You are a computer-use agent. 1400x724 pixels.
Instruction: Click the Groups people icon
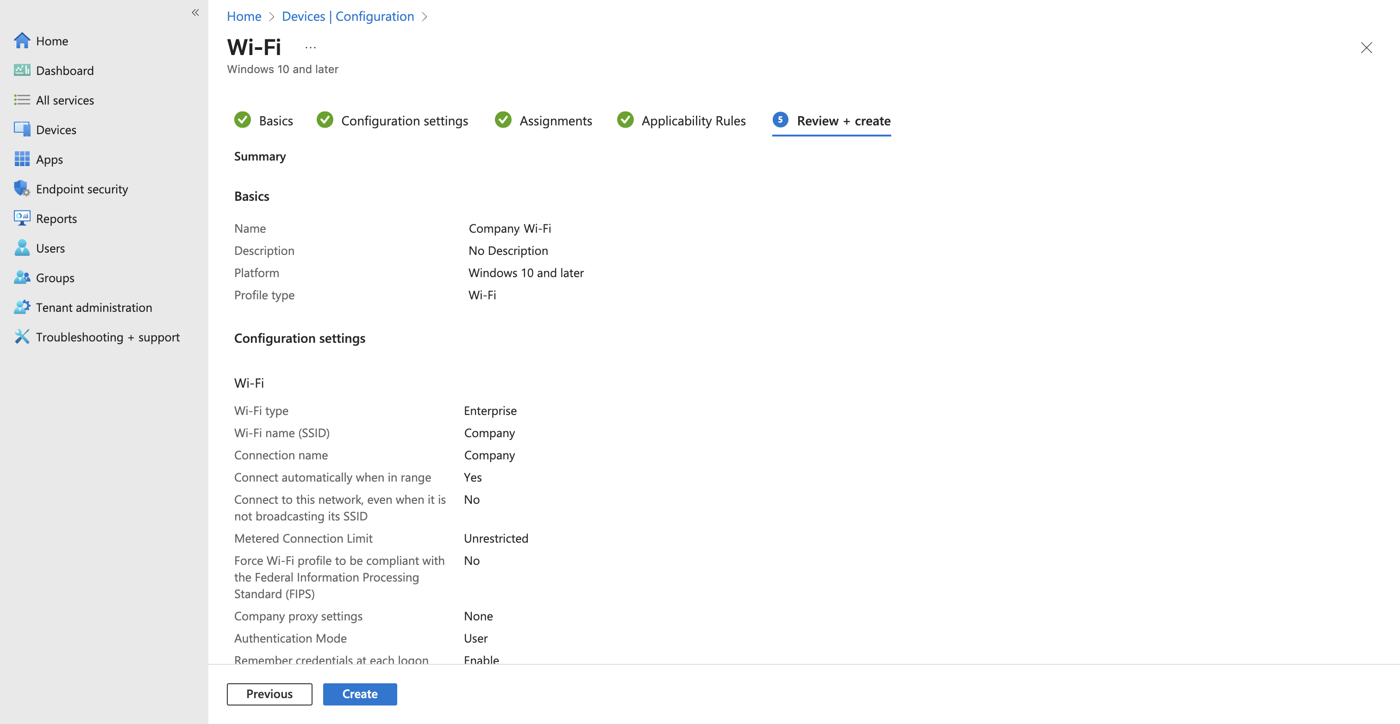[x=22, y=278]
